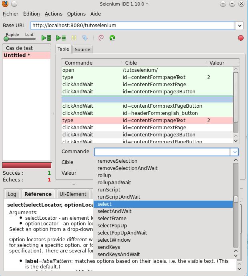The image size is (248, 276).
Task: Choose rollupAndWait from command list
Action: [x=163, y=183]
